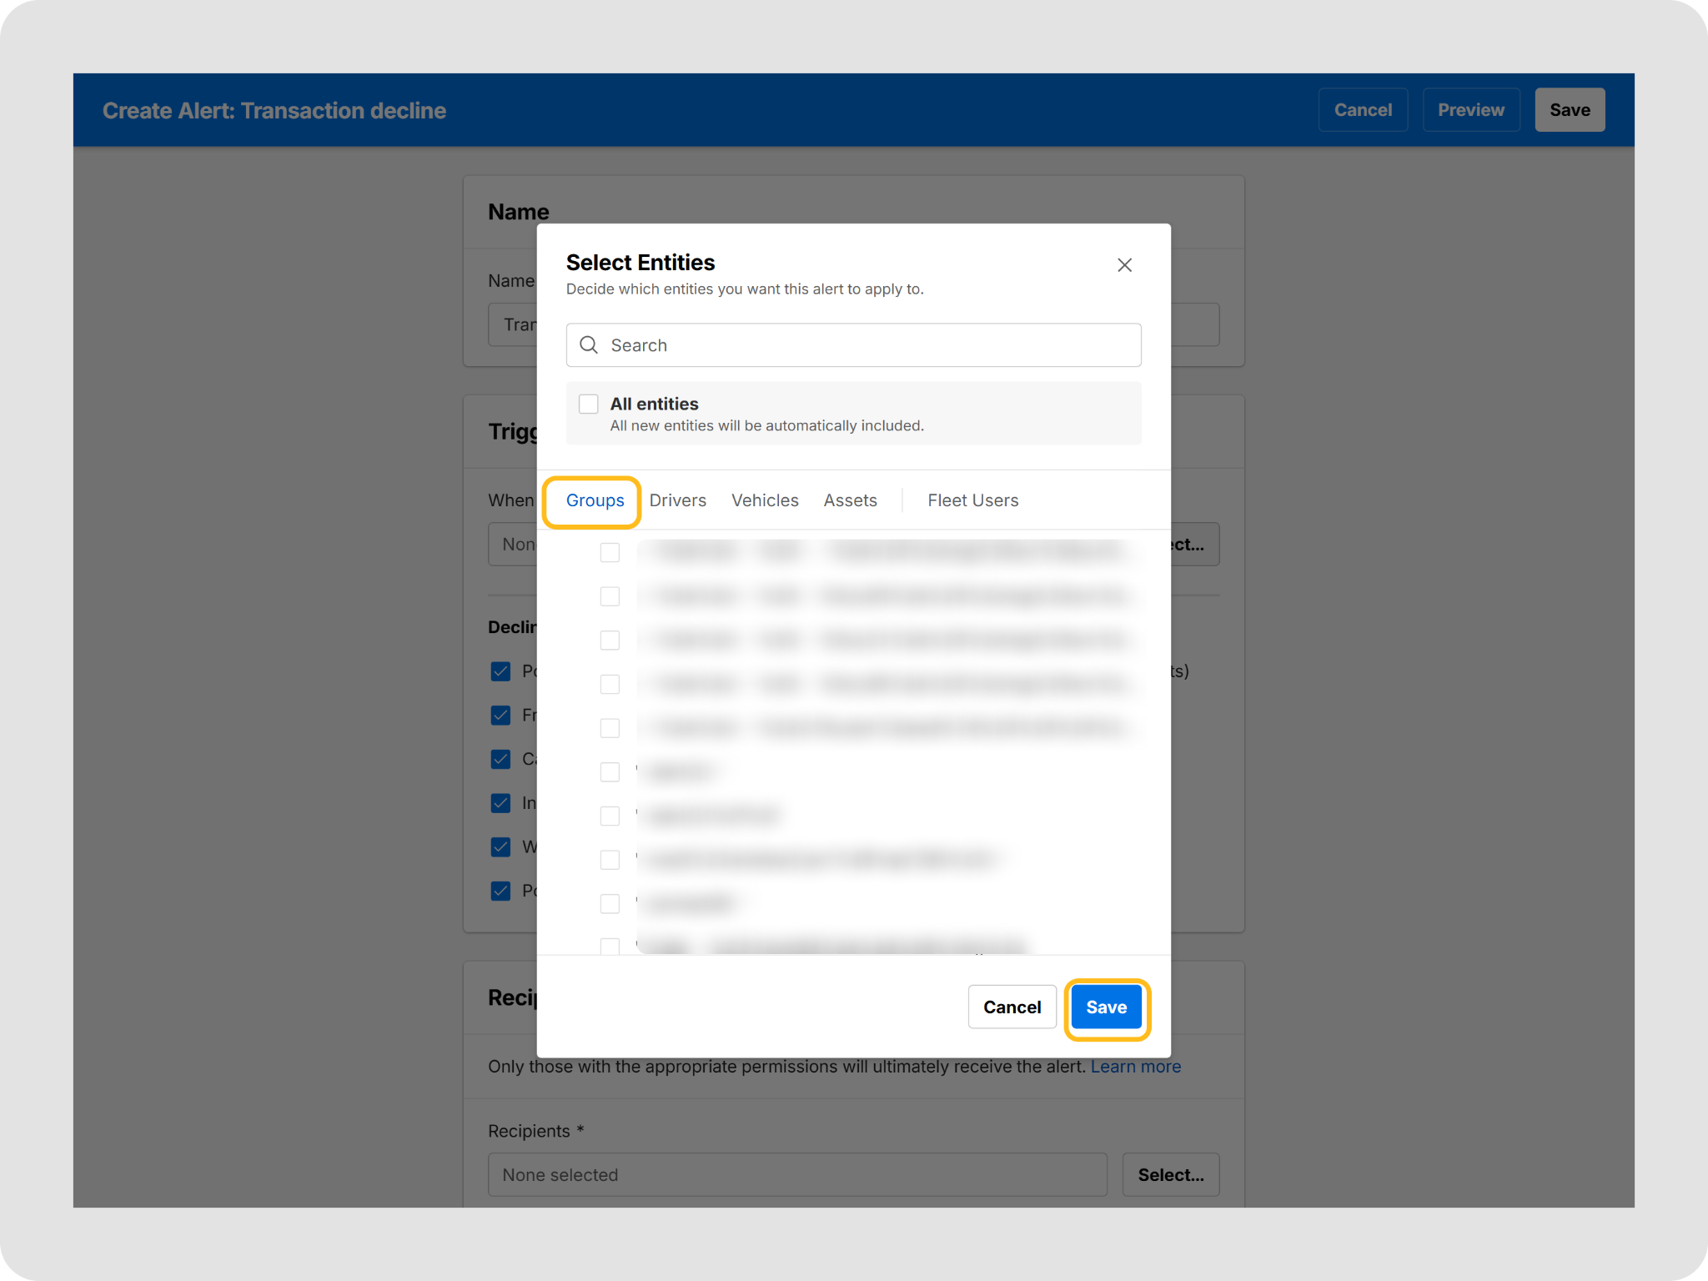The image size is (1708, 1281).
Task: Click Cancel in the Create Alert header
Action: pyautogui.click(x=1363, y=110)
